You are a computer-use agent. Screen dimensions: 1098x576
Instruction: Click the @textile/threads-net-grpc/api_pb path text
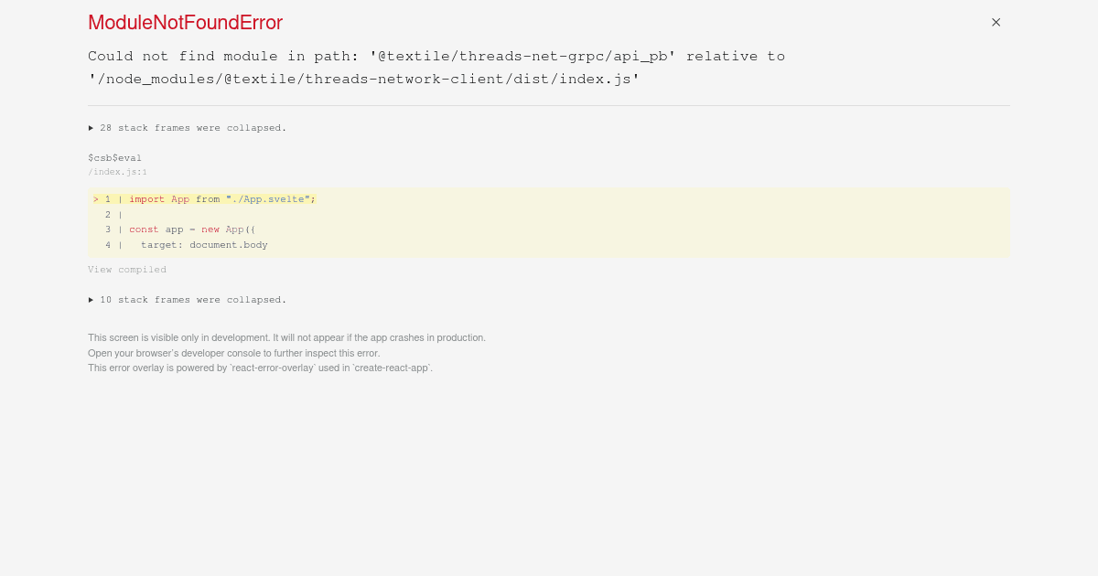[x=522, y=56]
